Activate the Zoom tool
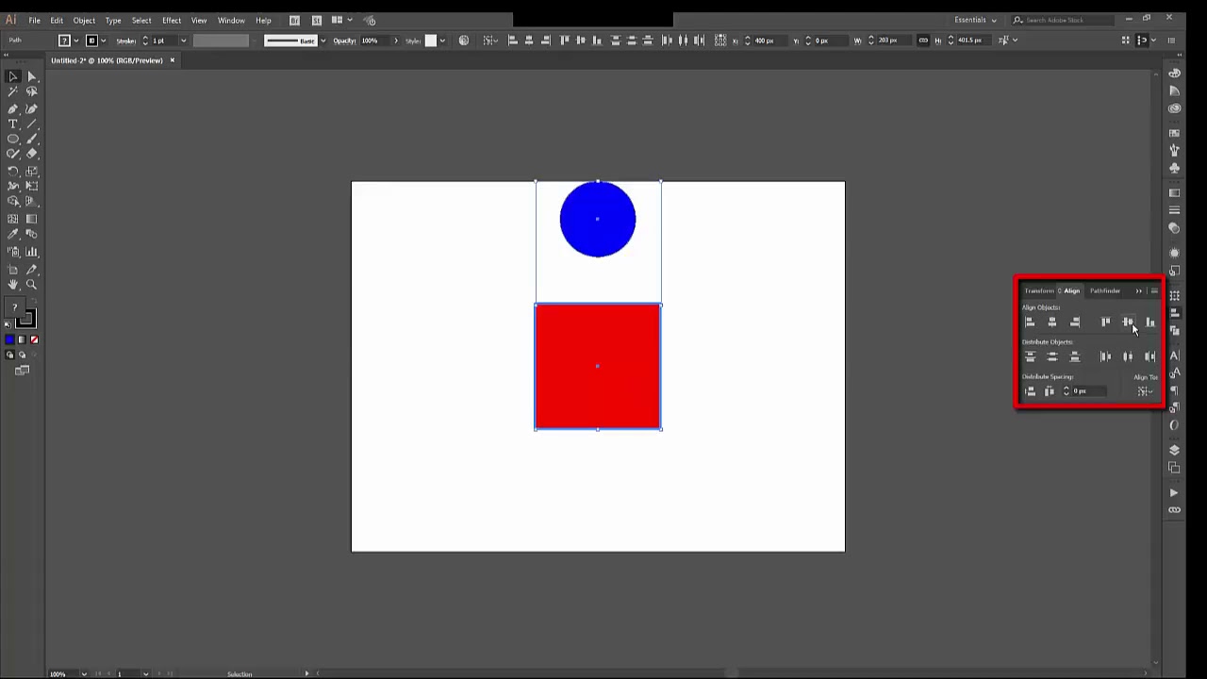 click(31, 284)
